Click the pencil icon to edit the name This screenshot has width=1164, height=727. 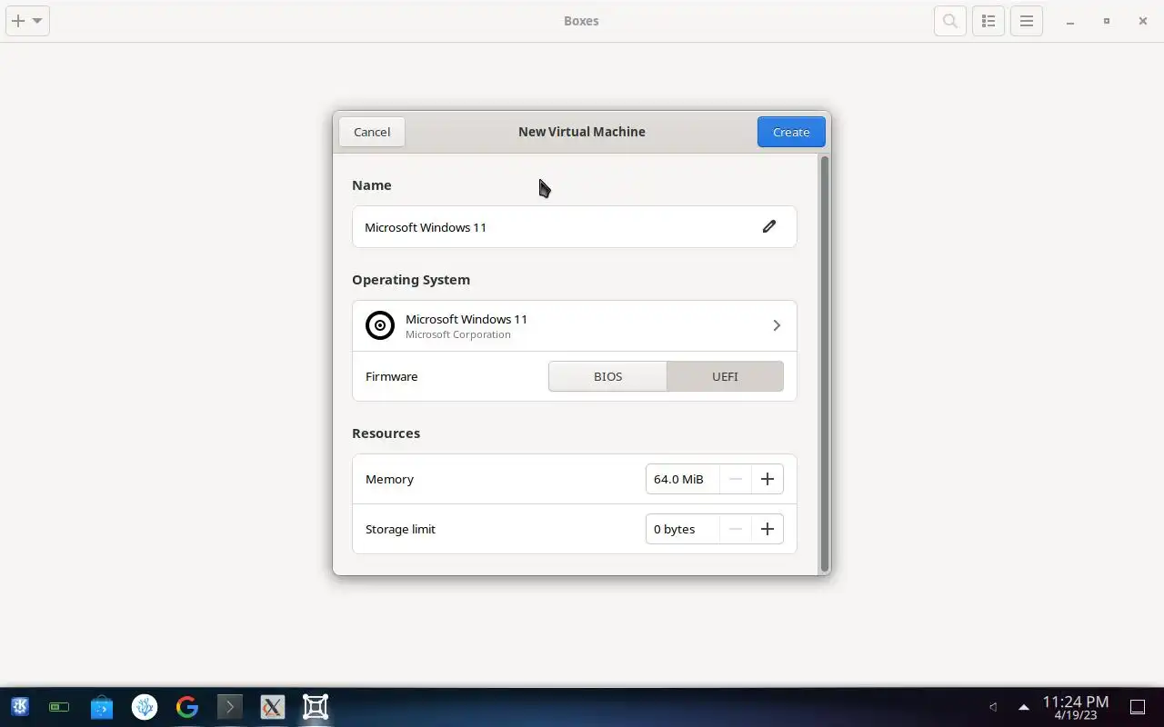click(769, 226)
